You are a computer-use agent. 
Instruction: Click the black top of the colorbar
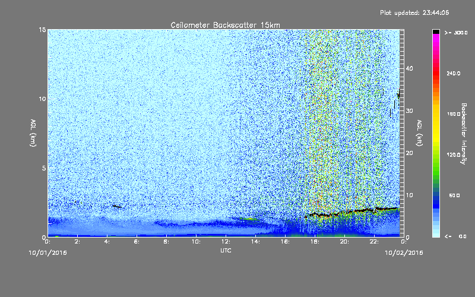(x=436, y=31)
